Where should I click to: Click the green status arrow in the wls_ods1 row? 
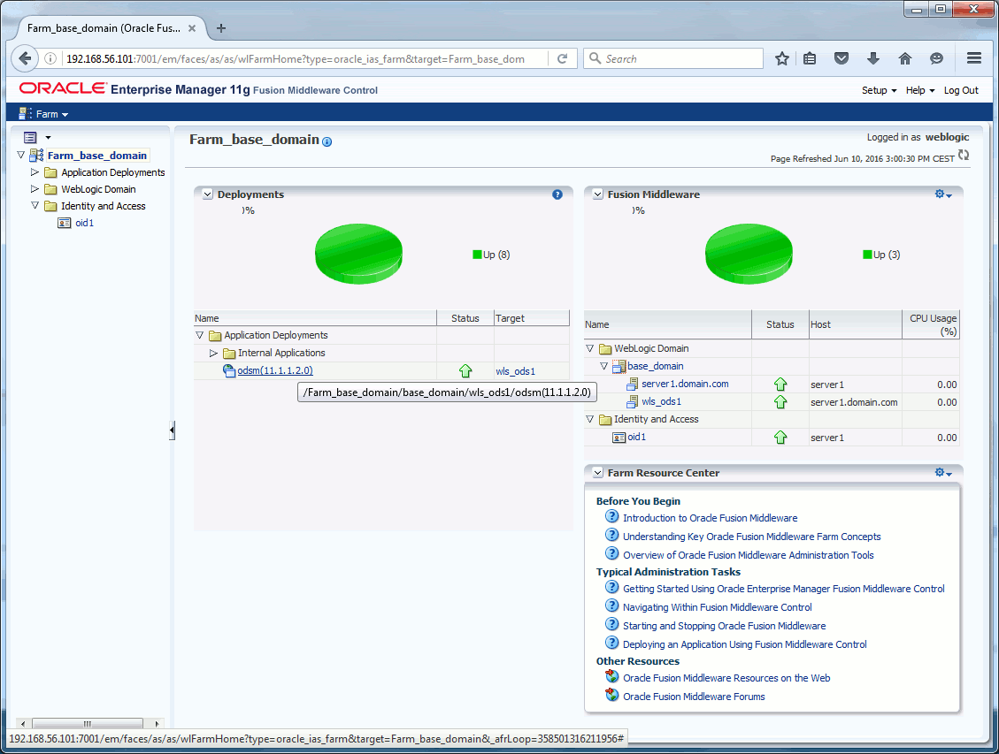click(780, 402)
